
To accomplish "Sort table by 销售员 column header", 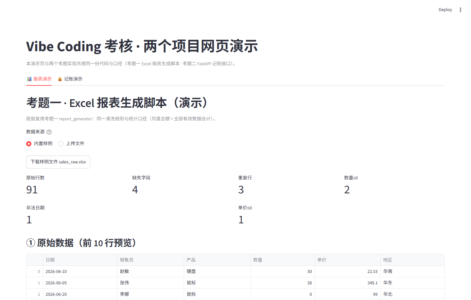I will pos(150,260).
